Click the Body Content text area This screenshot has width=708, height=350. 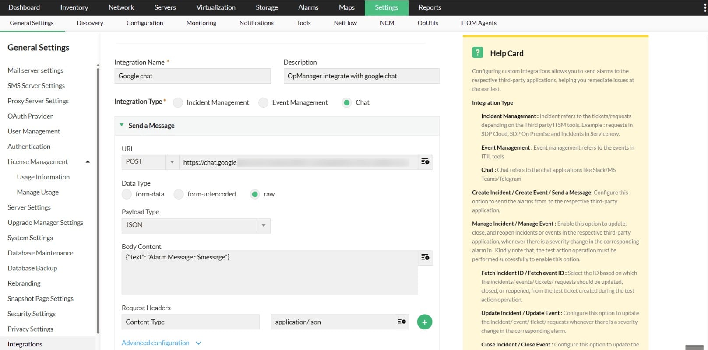coord(270,272)
